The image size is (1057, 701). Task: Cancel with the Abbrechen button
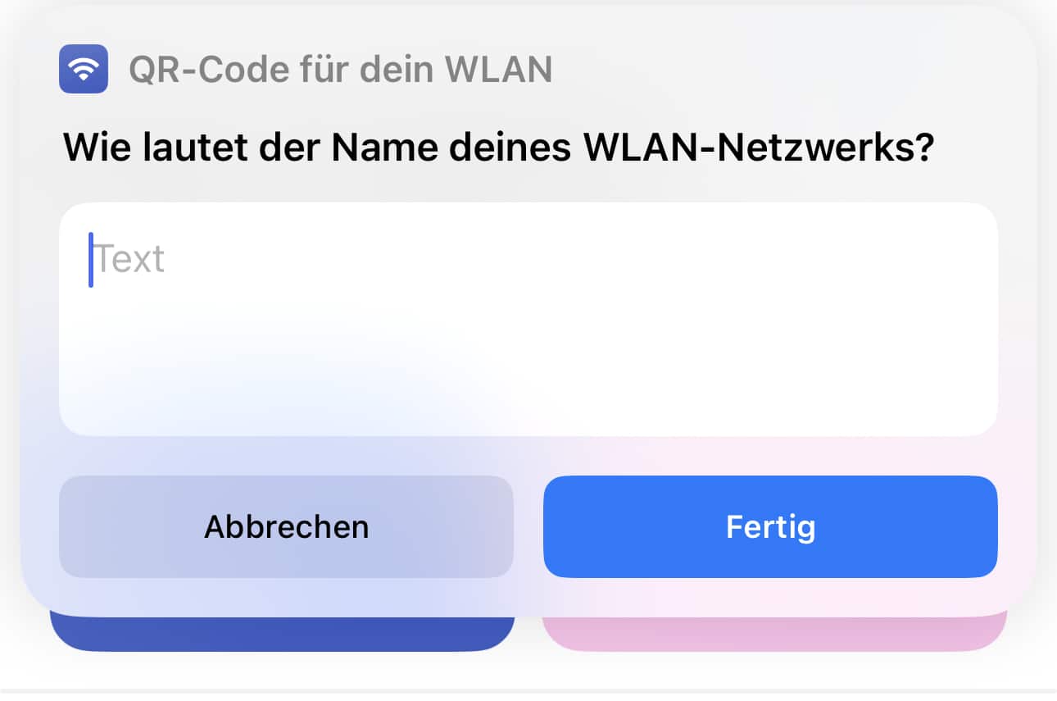[286, 526]
